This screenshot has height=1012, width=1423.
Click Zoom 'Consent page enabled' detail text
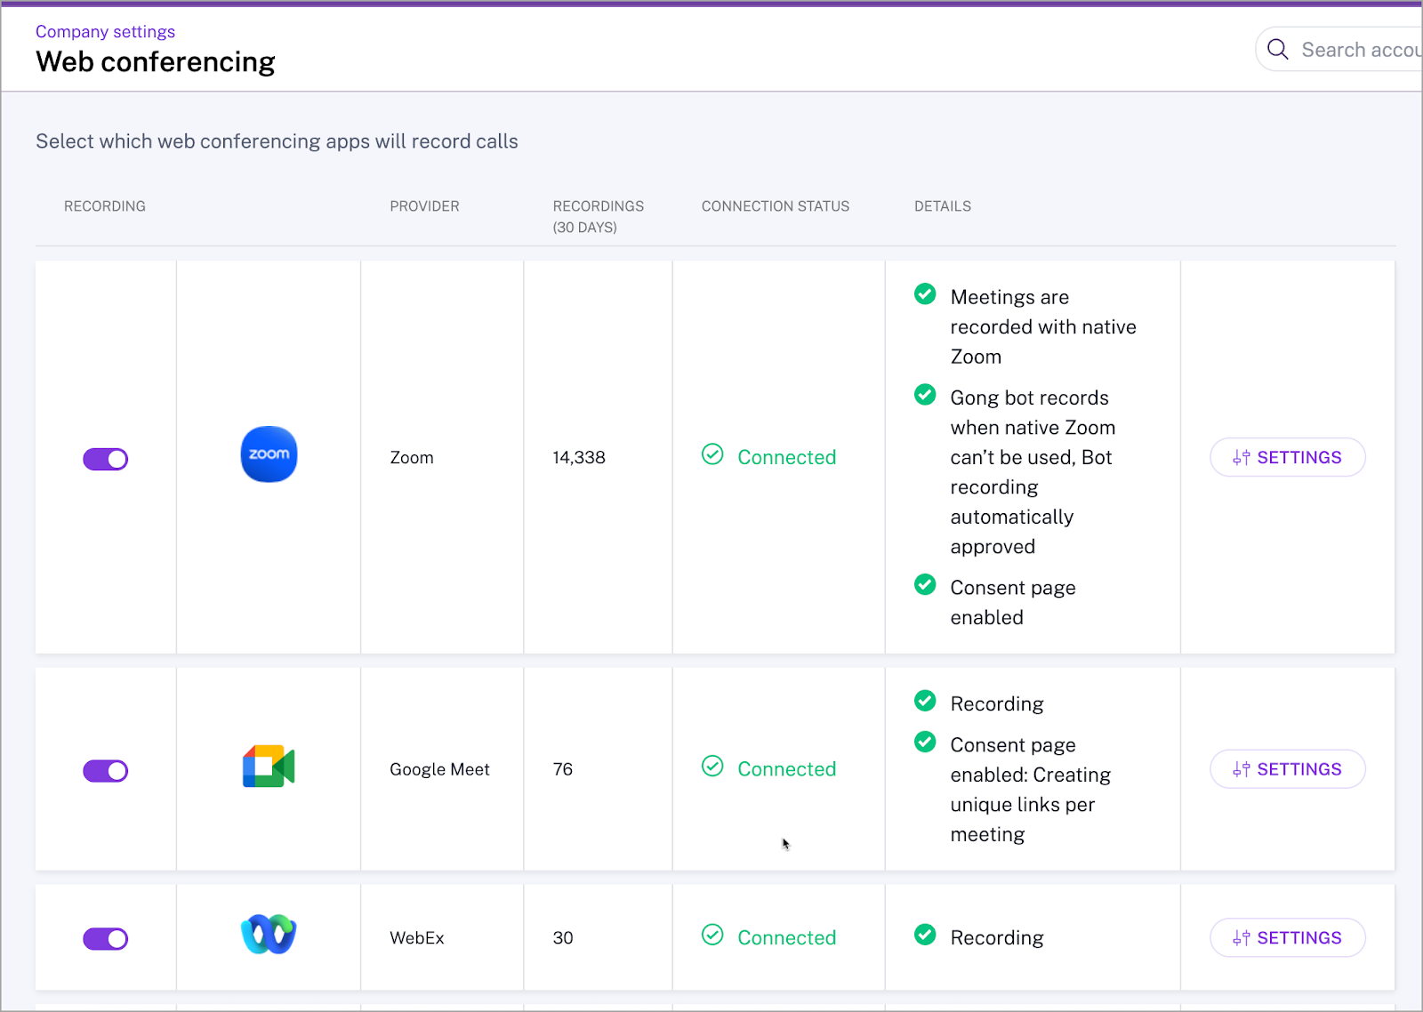tap(1013, 603)
